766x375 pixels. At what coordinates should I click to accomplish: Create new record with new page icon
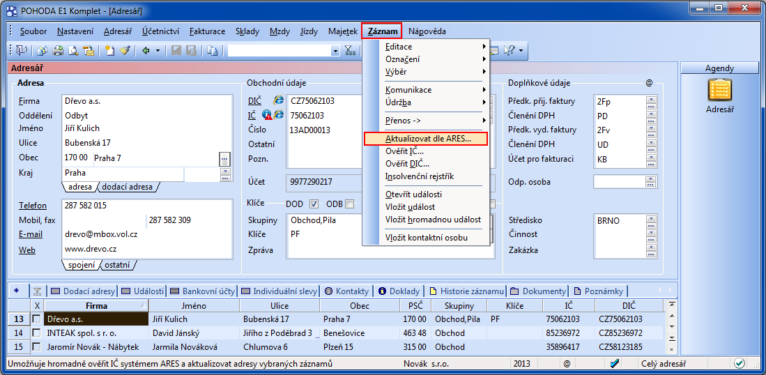point(109,49)
